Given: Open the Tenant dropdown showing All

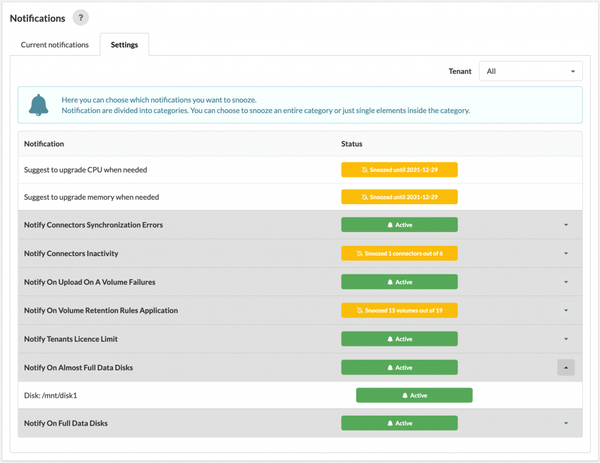Looking at the screenshot, I should [x=530, y=71].
